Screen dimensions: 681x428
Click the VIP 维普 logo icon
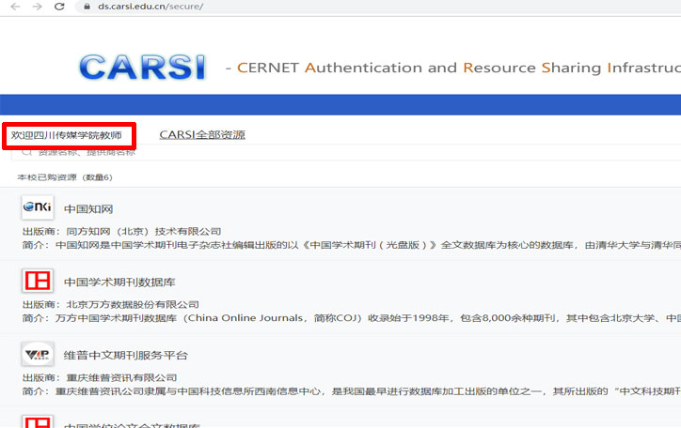[38, 355]
